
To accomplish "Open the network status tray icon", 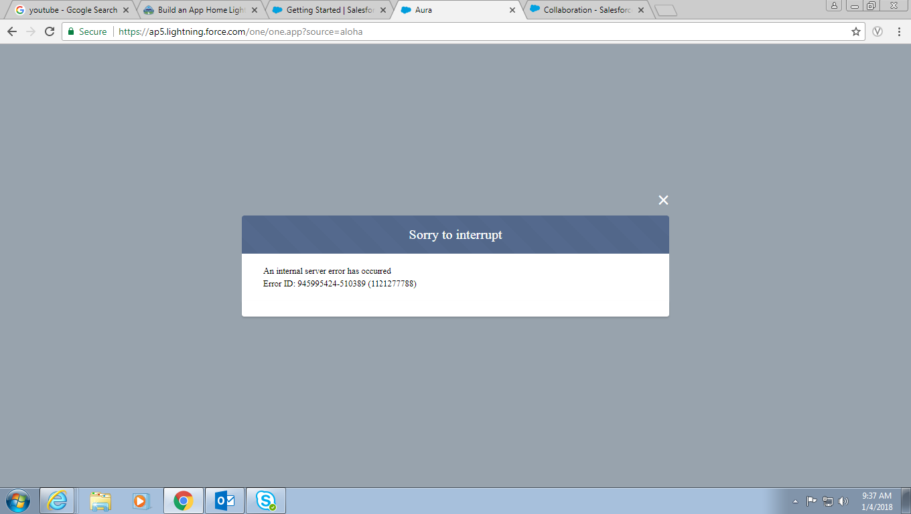I will pyautogui.click(x=828, y=501).
